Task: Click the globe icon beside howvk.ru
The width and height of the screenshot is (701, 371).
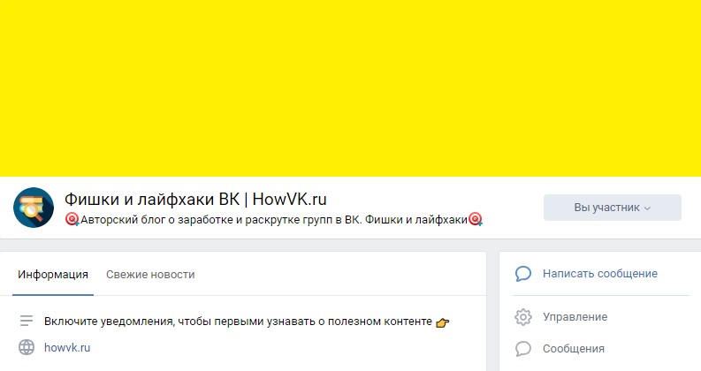Action: click(27, 347)
